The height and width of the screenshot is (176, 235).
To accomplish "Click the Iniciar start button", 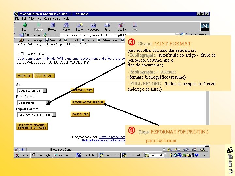I will pyautogui.click(x=22, y=155).
